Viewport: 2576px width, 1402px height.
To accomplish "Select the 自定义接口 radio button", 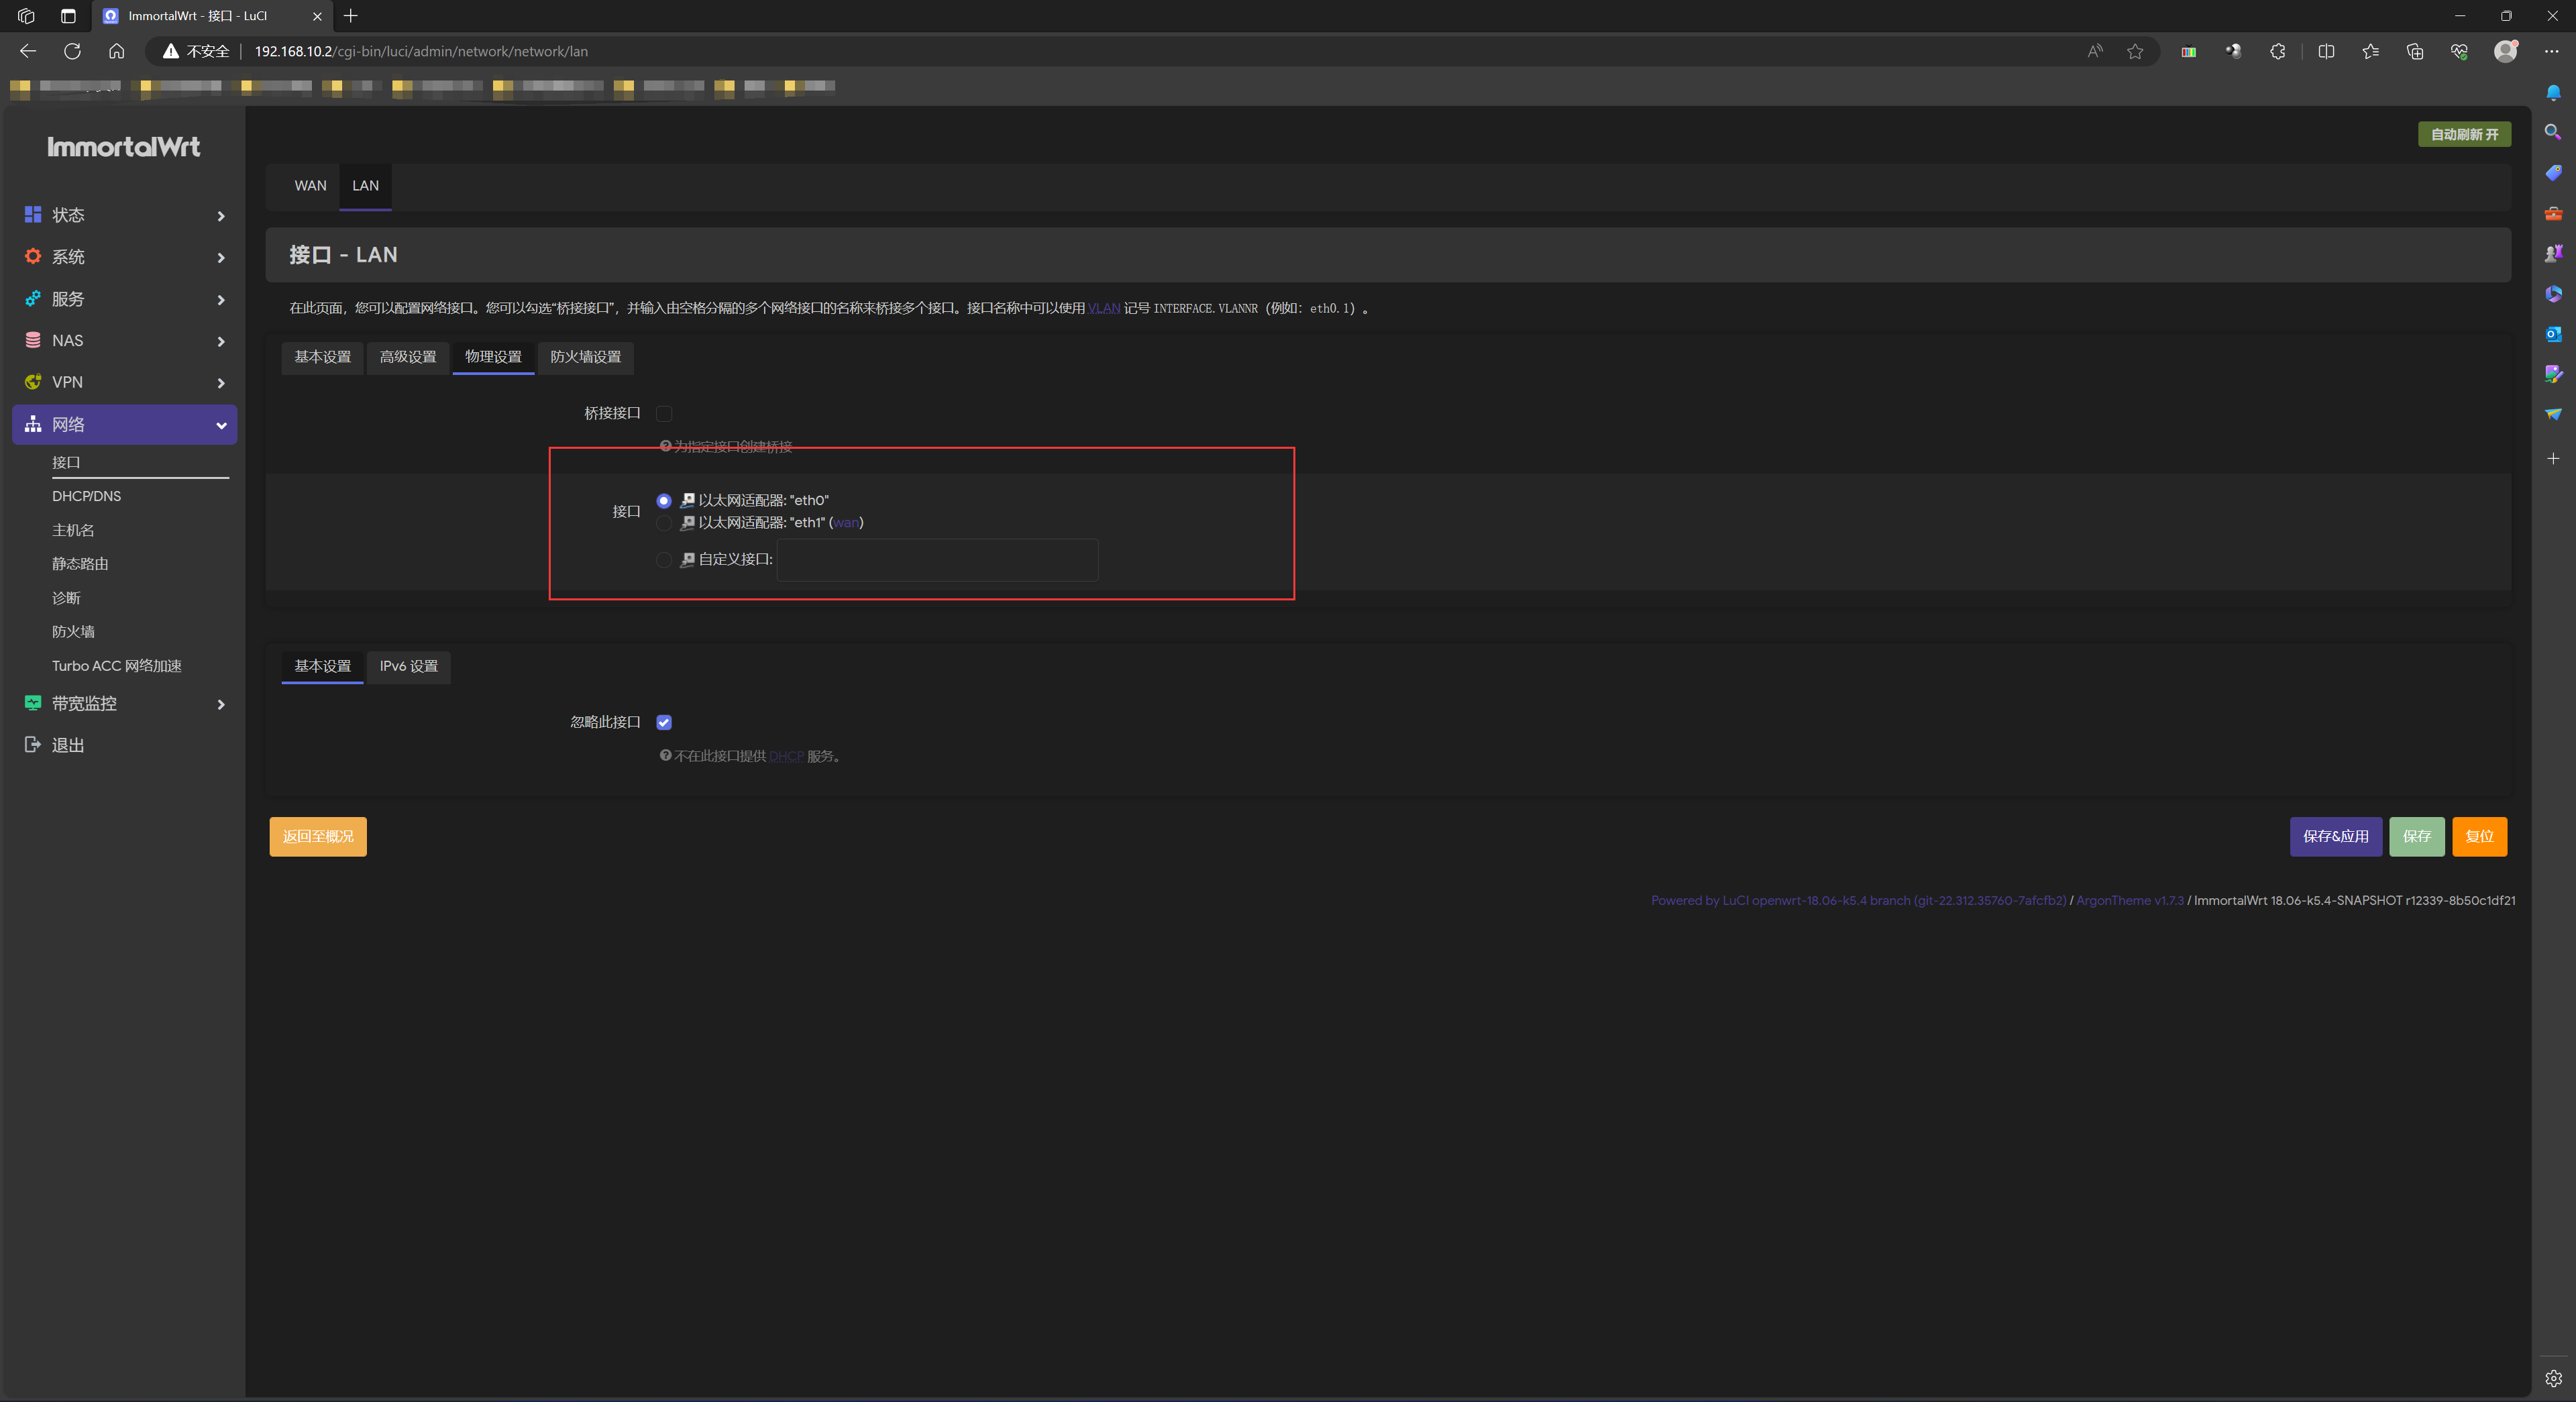I will pos(664,560).
